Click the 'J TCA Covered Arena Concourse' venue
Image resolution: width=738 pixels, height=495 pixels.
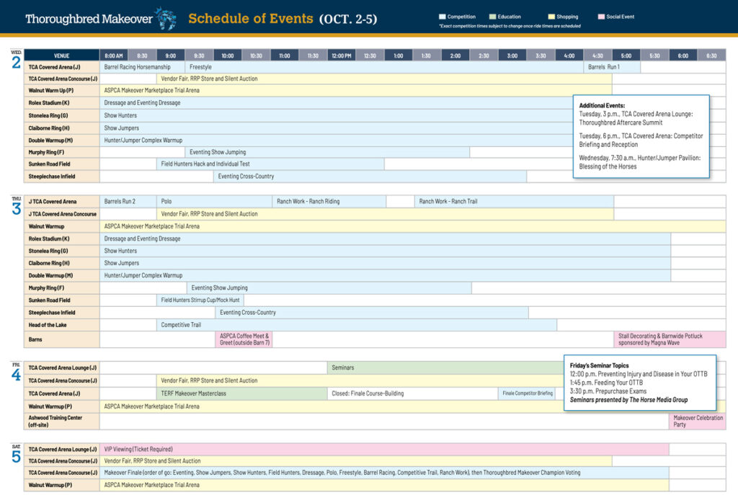tap(62, 214)
